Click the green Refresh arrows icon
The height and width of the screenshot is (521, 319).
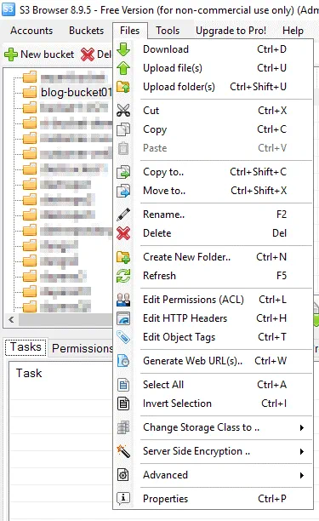point(123,276)
